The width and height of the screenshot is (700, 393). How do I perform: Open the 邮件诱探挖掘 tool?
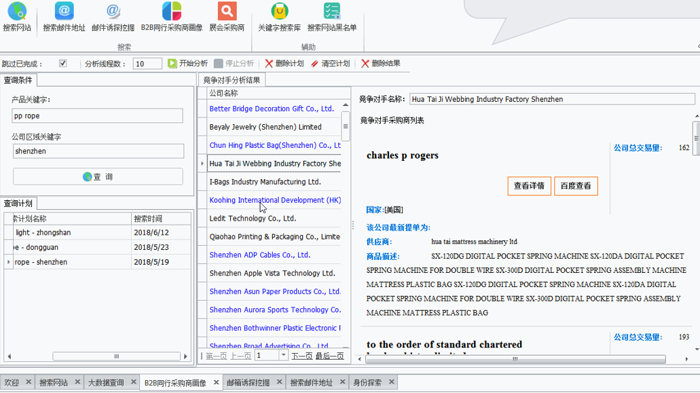pos(113,12)
